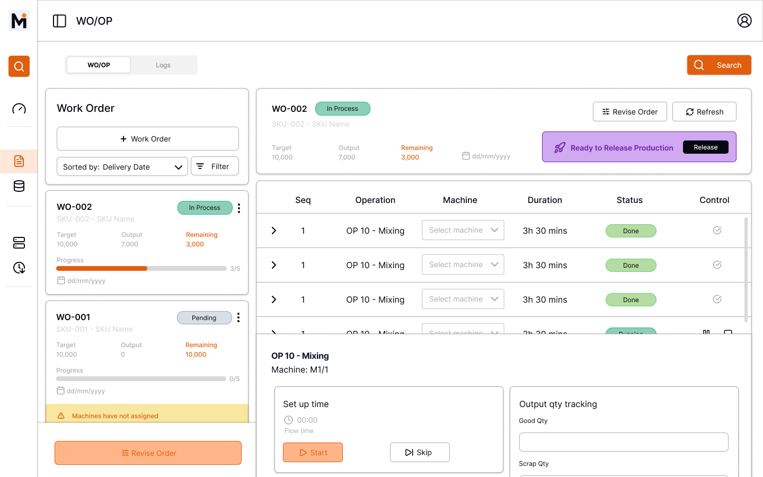
Task: Open the user account profile icon
Action: [744, 21]
